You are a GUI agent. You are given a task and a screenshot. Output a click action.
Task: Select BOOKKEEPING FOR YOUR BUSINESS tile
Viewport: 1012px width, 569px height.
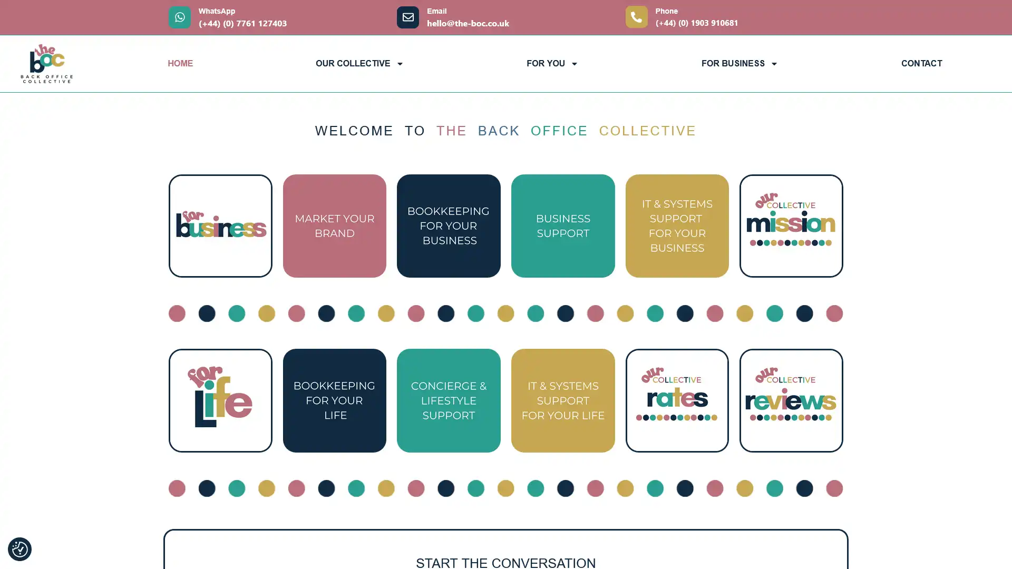pyautogui.click(x=448, y=225)
